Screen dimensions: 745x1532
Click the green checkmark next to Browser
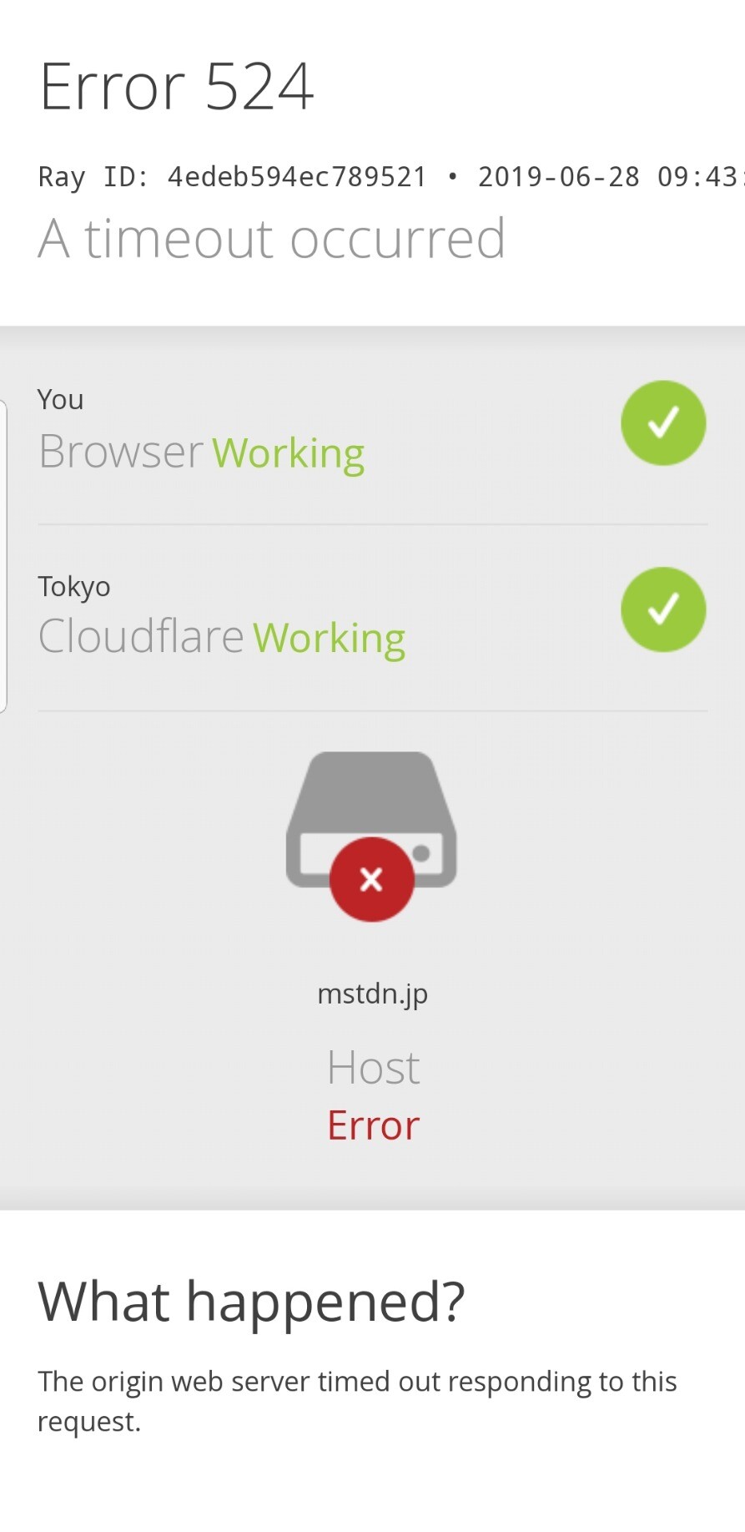663,423
